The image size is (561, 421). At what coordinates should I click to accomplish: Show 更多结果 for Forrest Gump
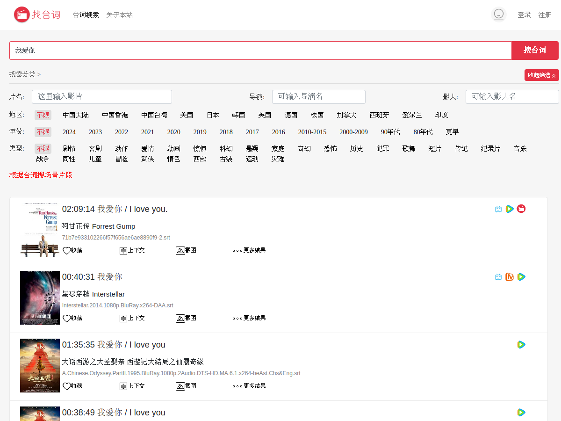(x=249, y=250)
